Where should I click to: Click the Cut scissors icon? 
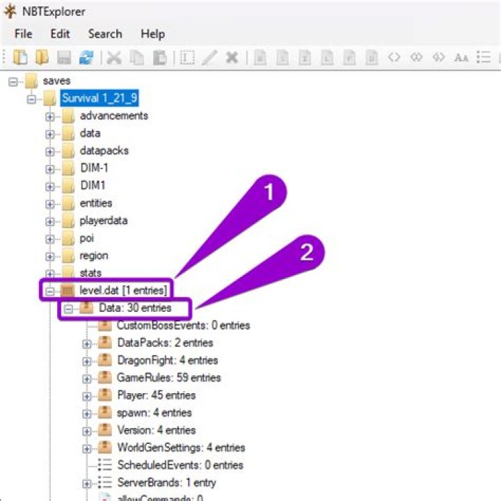[x=113, y=58]
